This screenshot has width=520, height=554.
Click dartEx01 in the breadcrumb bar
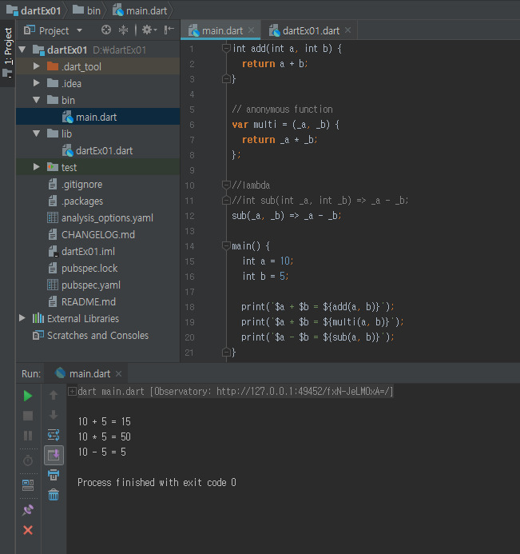tap(34, 10)
